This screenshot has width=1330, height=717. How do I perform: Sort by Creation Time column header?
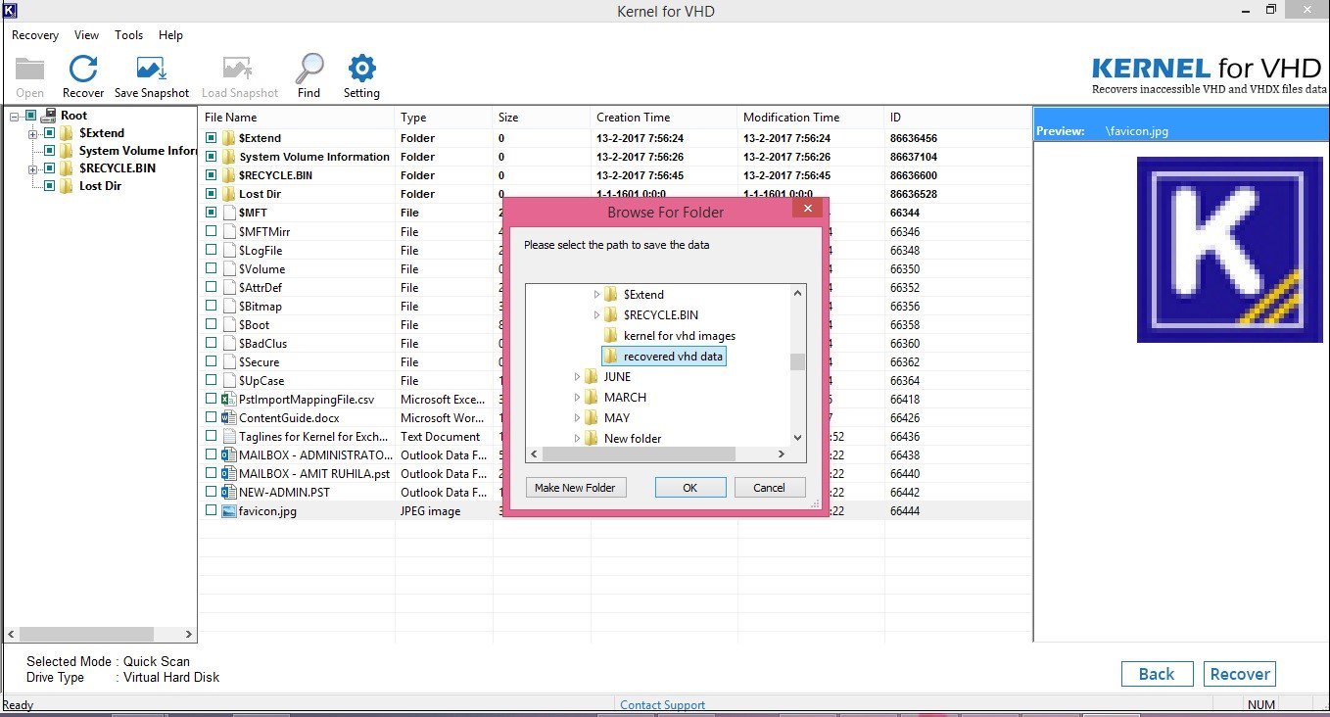(664, 118)
